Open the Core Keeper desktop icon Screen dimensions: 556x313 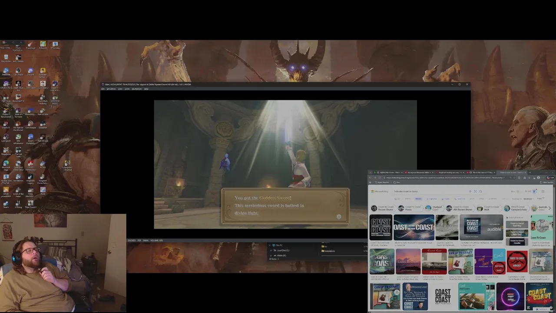(x=30, y=125)
